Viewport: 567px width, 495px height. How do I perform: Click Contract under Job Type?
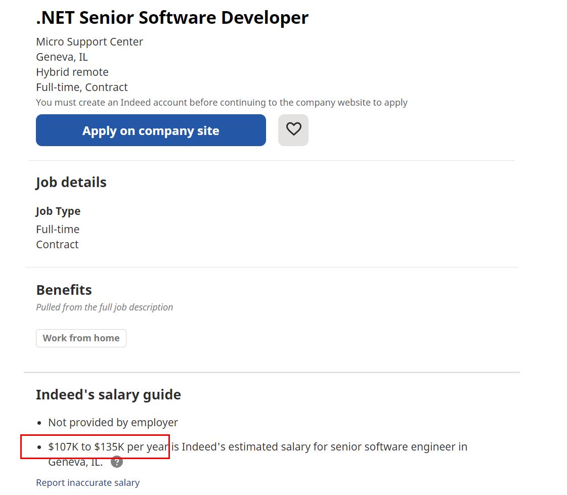coord(57,245)
